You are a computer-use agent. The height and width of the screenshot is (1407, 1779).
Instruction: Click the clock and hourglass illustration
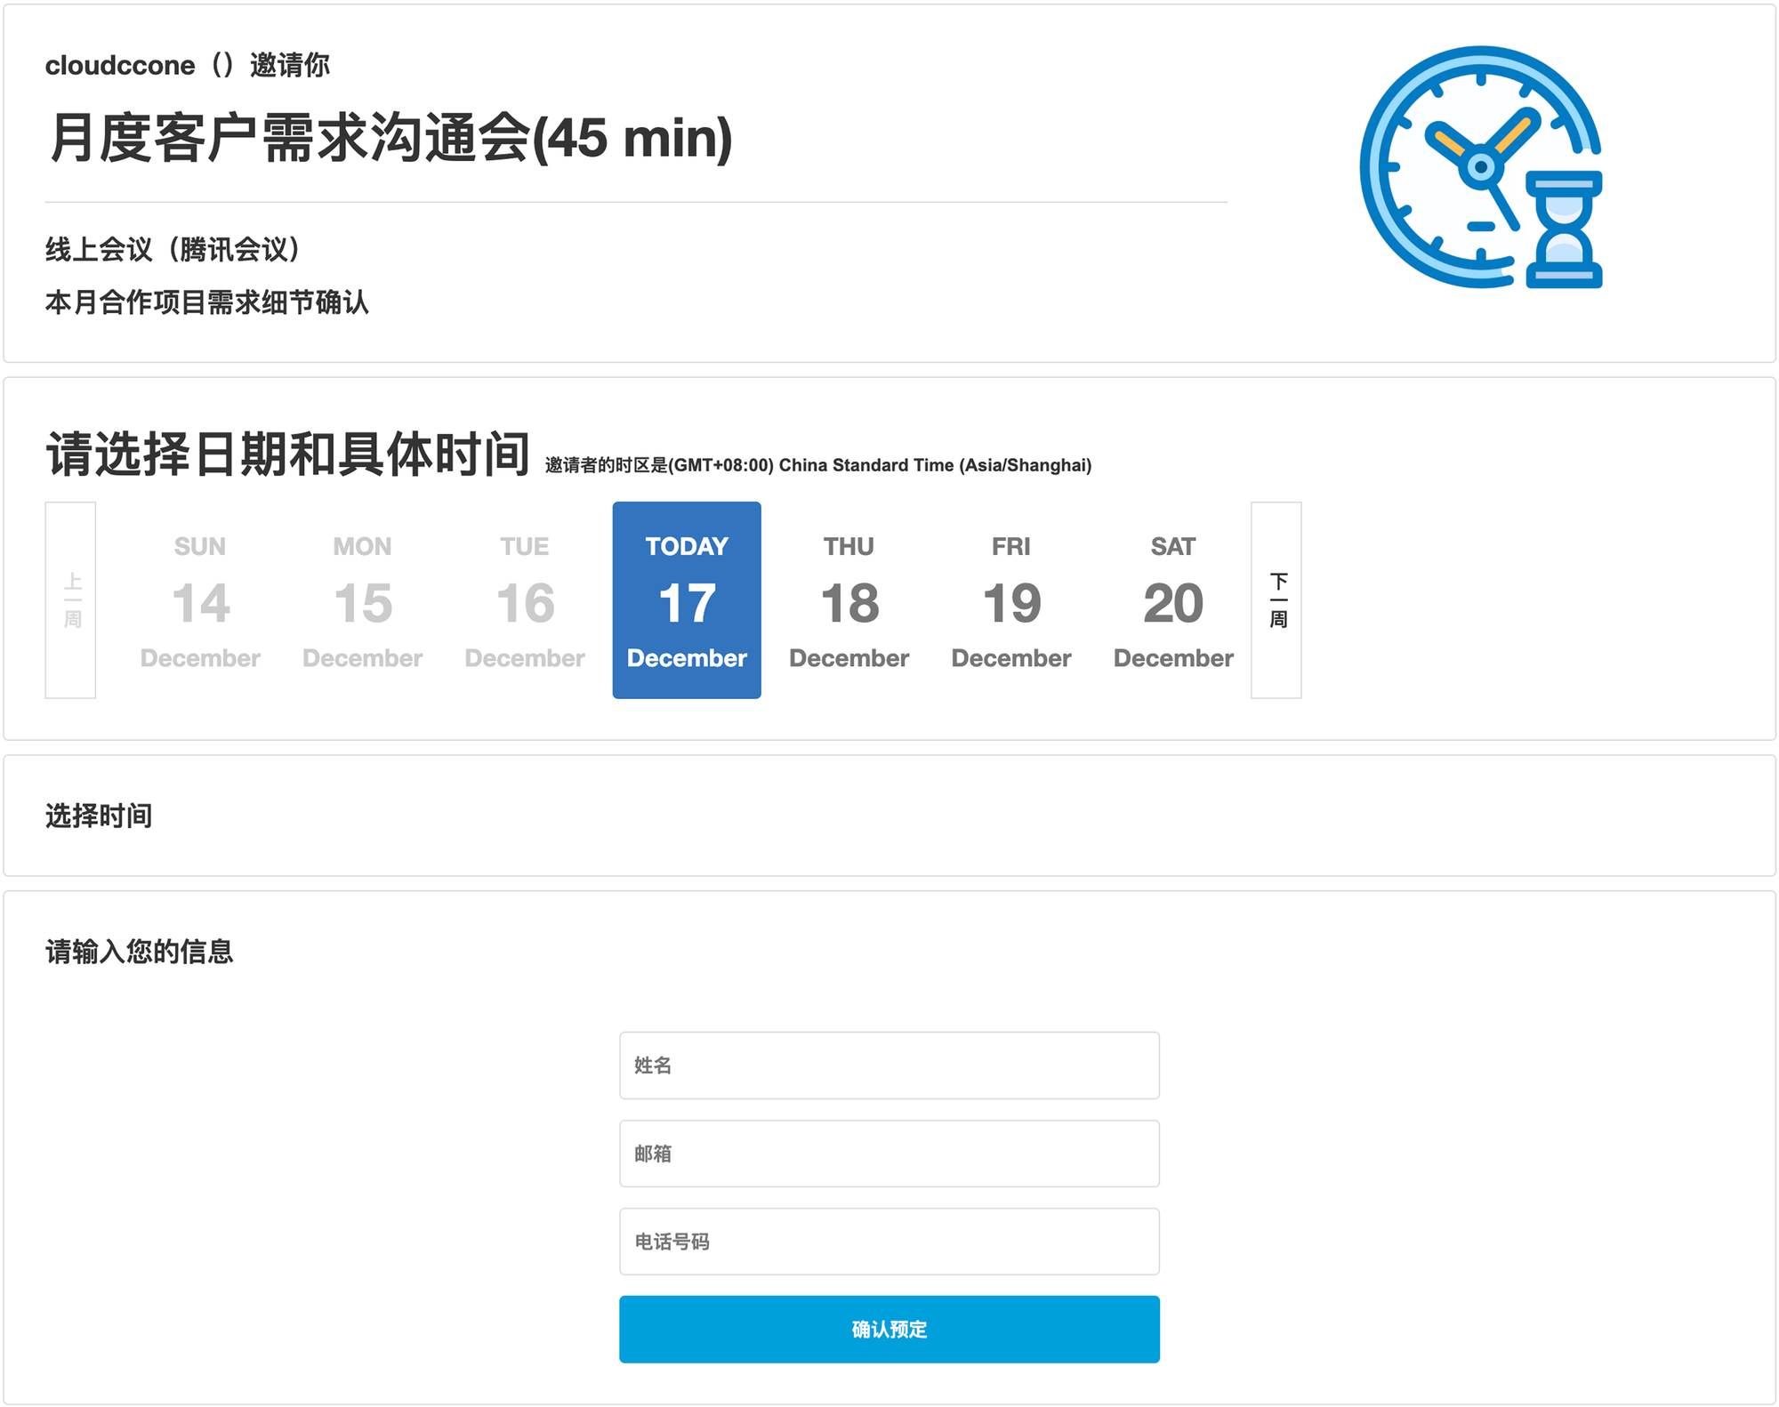pos(1481,167)
